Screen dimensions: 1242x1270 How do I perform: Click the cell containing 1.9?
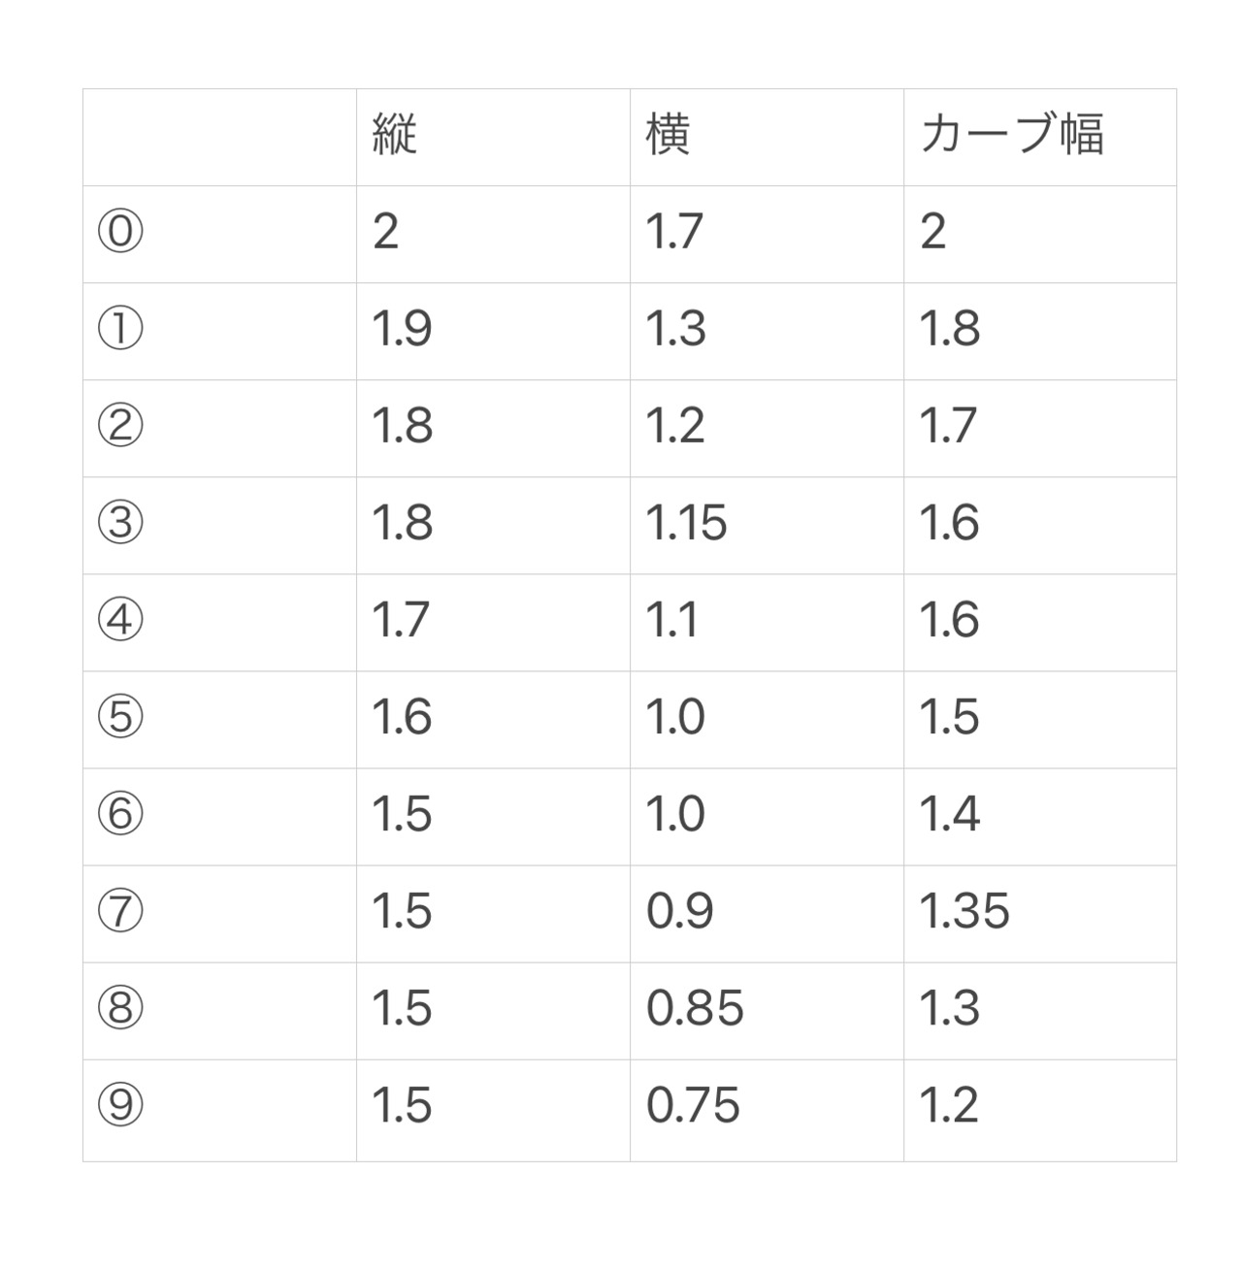click(402, 330)
